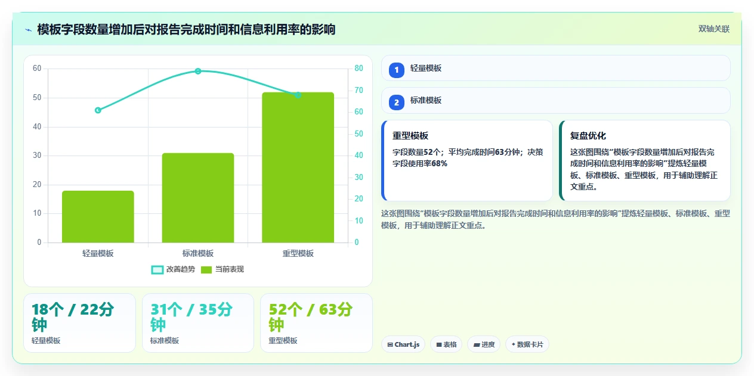The width and height of the screenshot is (754, 376).
Task: Click the 轻量模板 bar in chart
Action: [98, 216]
